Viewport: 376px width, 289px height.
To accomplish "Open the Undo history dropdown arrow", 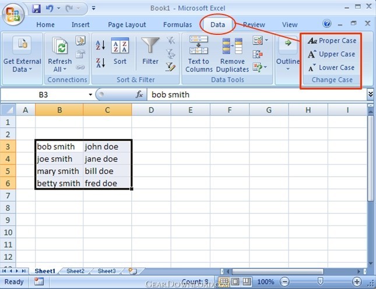I will (58, 9).
